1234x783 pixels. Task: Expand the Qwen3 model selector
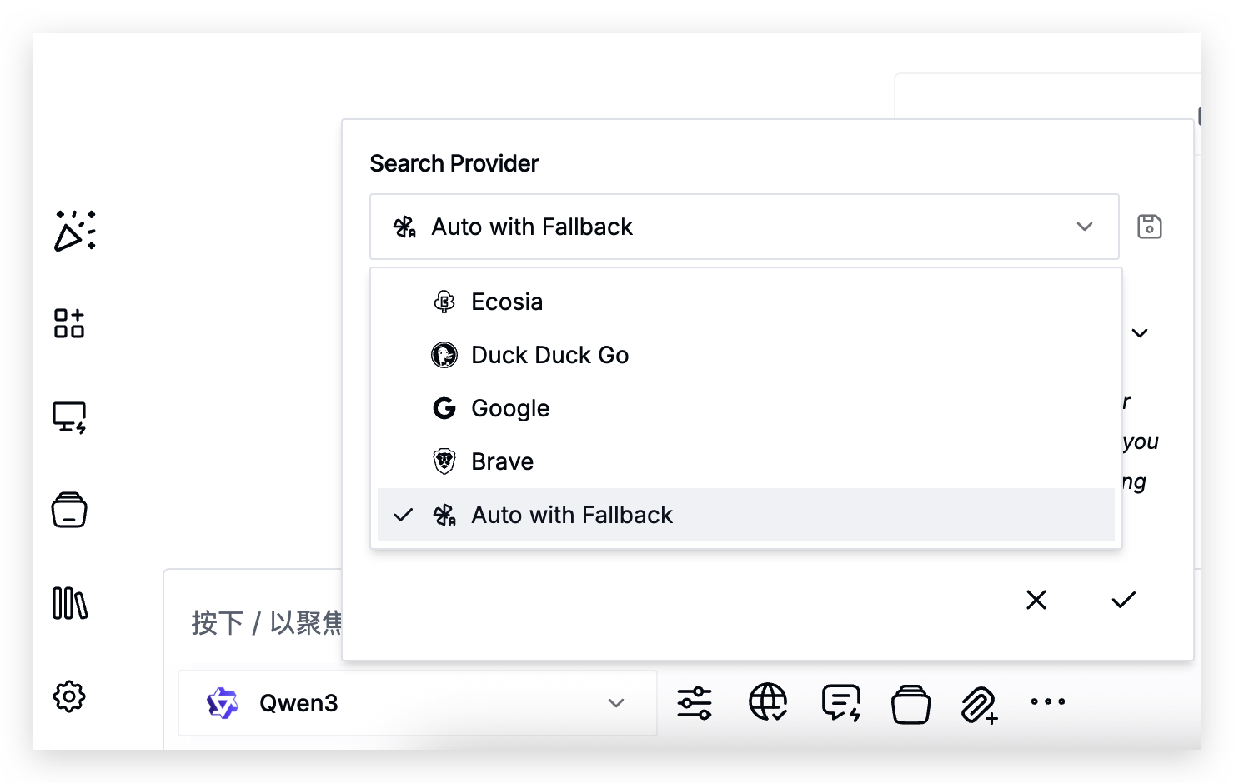418,703
